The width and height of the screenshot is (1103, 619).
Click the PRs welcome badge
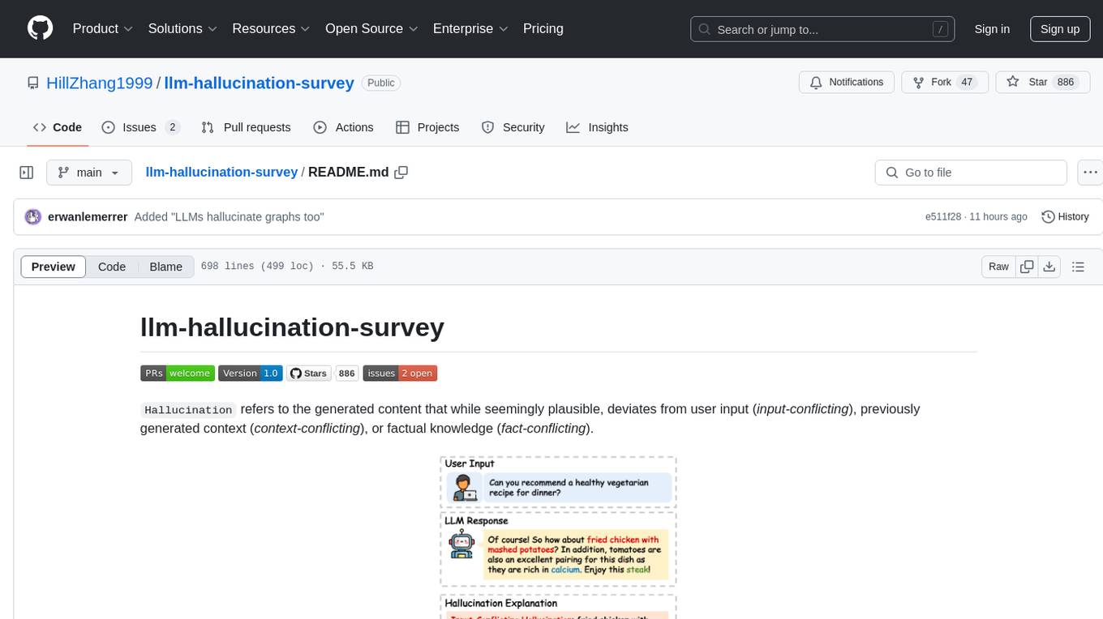178,374
